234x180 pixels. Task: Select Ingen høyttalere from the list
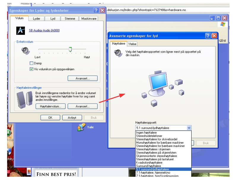point(163,132)
